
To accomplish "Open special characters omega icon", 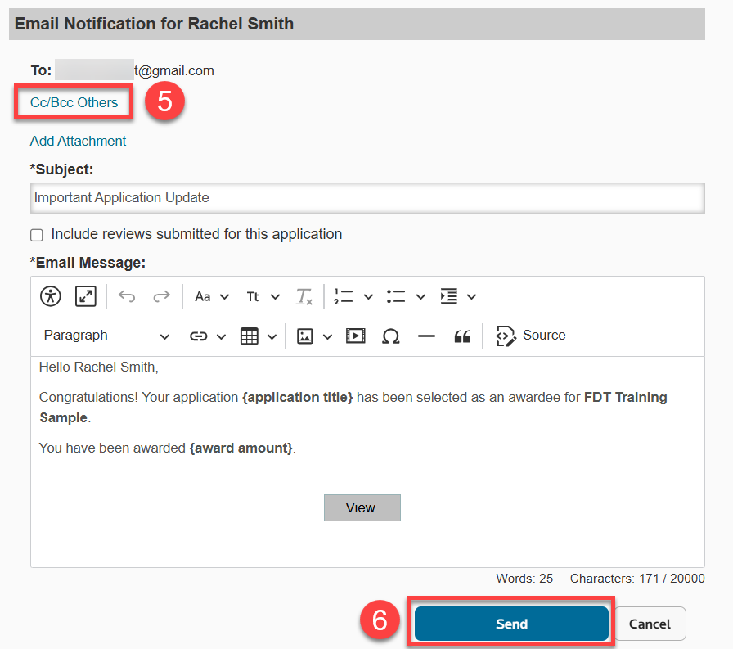I will 391,336.
